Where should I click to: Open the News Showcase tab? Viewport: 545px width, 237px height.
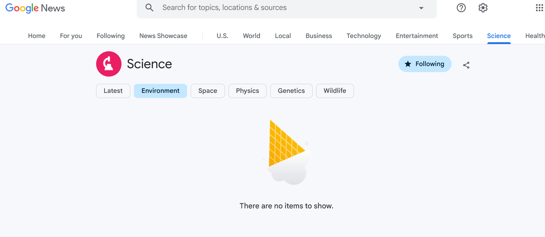pos(163,36)
